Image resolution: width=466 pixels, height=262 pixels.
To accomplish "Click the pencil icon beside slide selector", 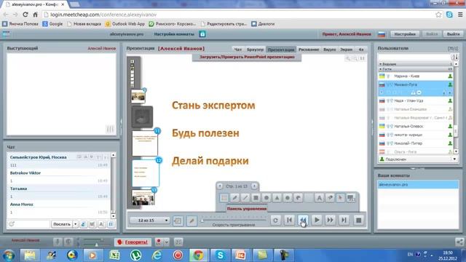I will pos(191,221).
